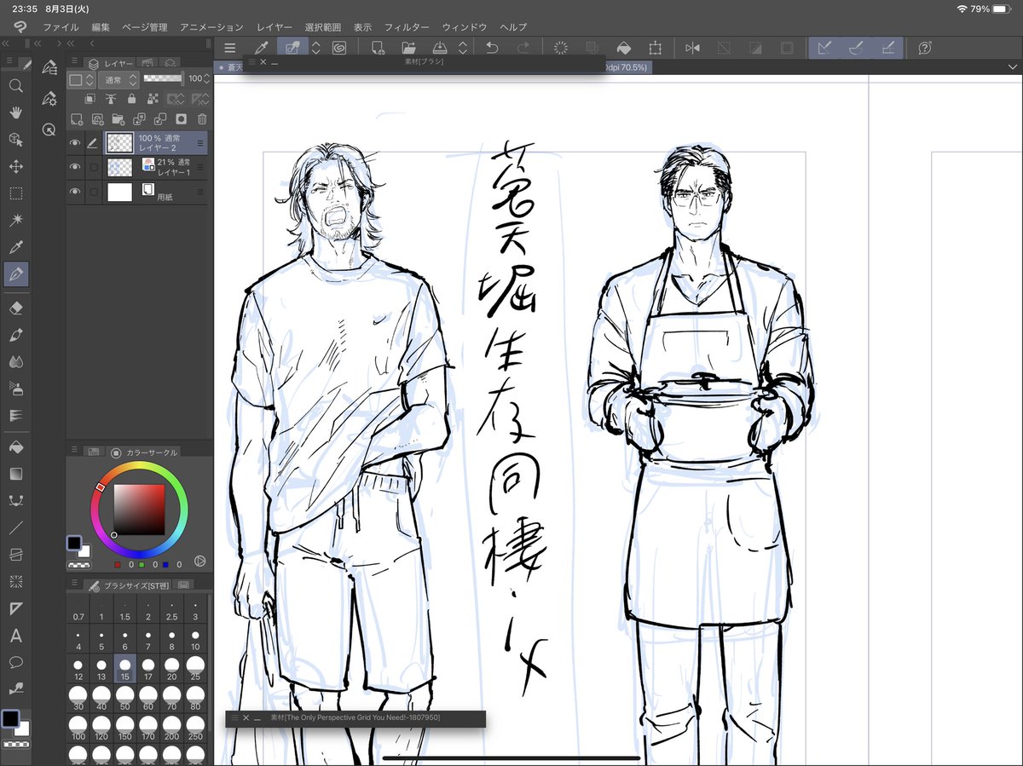Tick the checkbox beside 用紙 layer
Screen dimensions: 1023x766
[92, 192]
